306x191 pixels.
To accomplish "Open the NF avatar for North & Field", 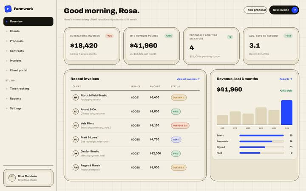I will click(x=76, y=97).
